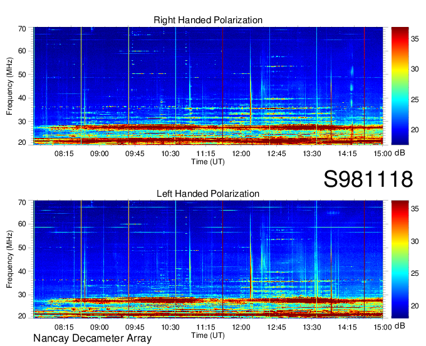Click the 70 MHz tick of Right Handed plot
Image resolution: width=426 pixels, height=346 pixels.
pos(22,29)
